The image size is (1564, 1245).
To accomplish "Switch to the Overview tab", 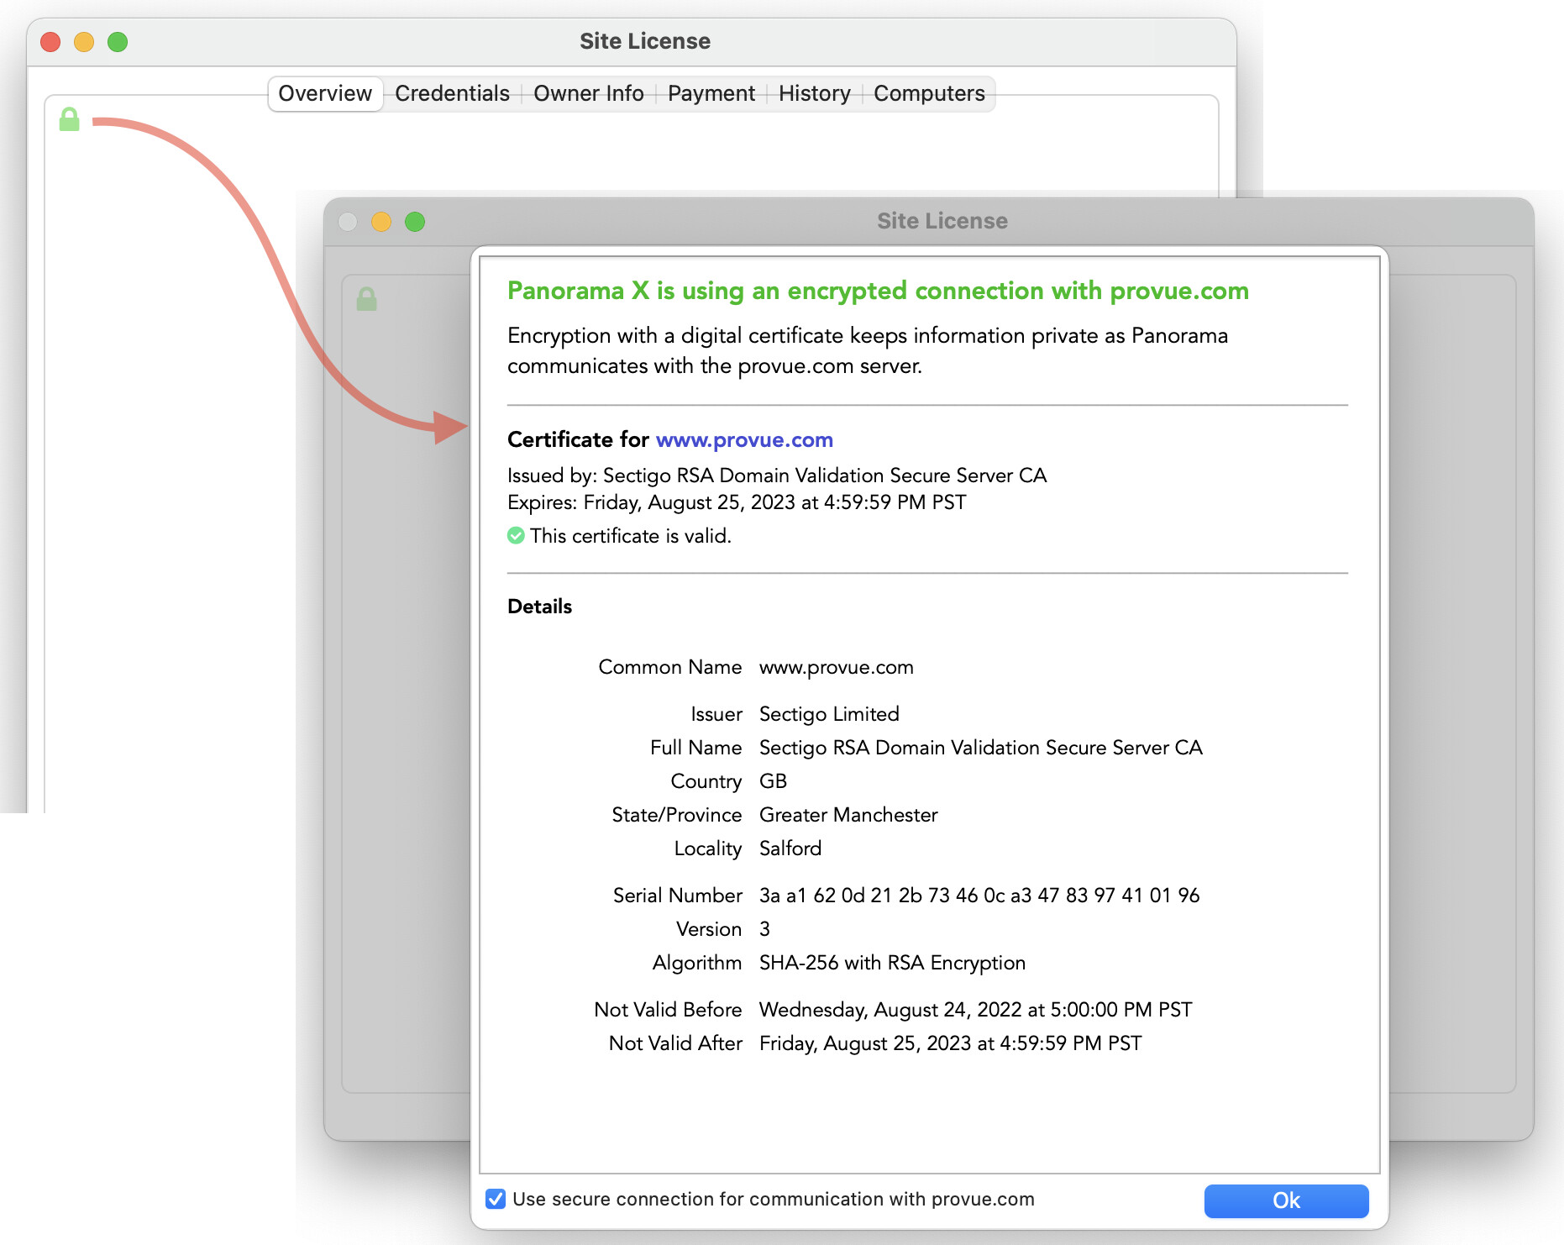I will click(325, 93).
